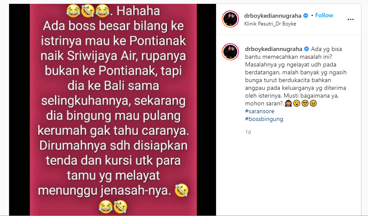368x216 pixels.
Task: Click the profile avatar beside the caption
Action: point(230,52)
